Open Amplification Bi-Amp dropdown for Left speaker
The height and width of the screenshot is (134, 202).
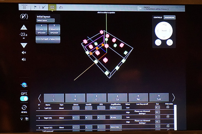[116, 107]
